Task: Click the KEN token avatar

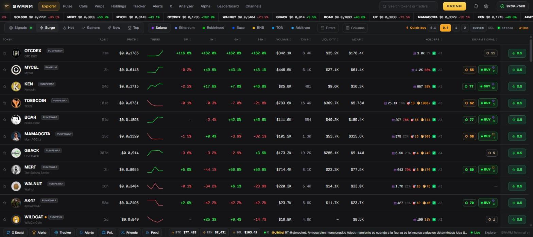Action: (x=16, y=86)
